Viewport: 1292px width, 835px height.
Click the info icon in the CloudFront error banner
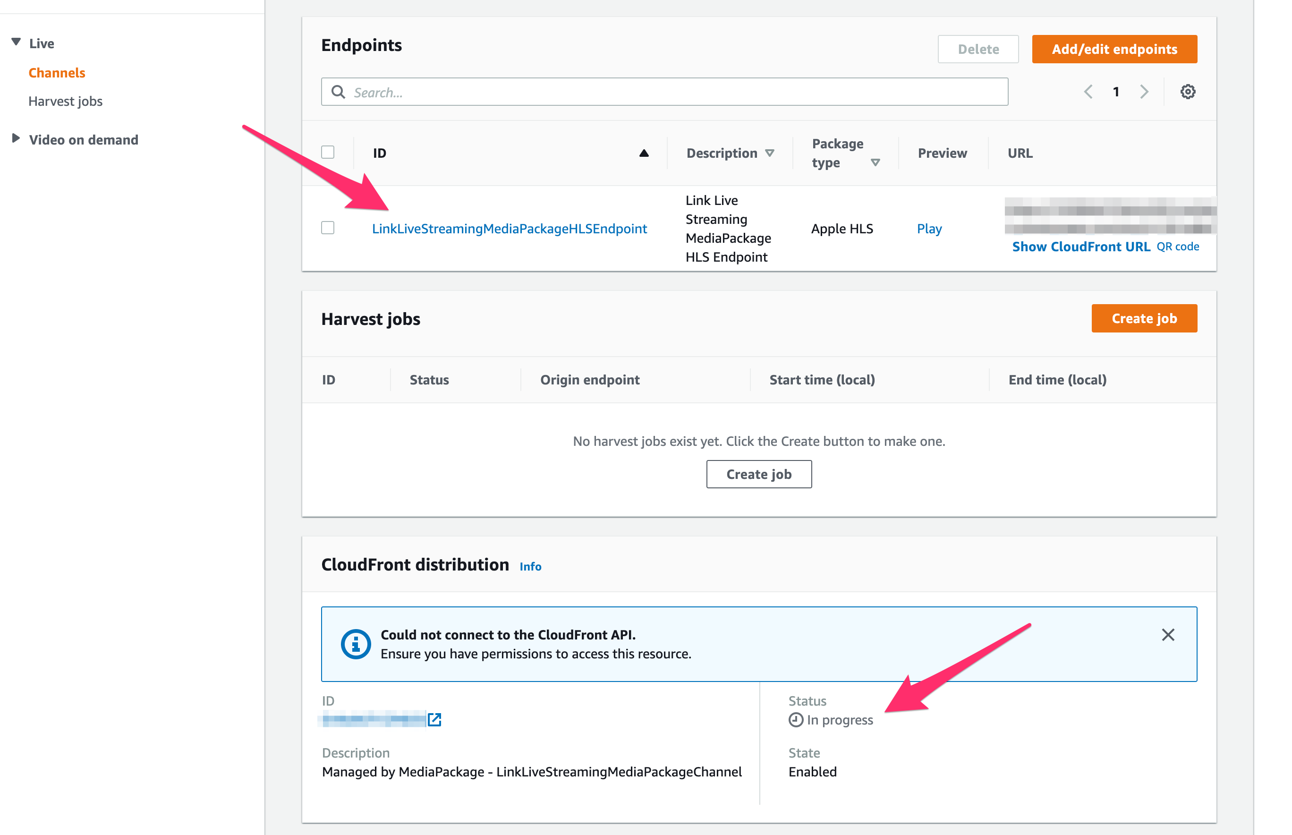tap(355, 644)
